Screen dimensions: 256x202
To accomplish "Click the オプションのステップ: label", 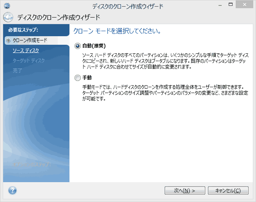I will (32, 164).
